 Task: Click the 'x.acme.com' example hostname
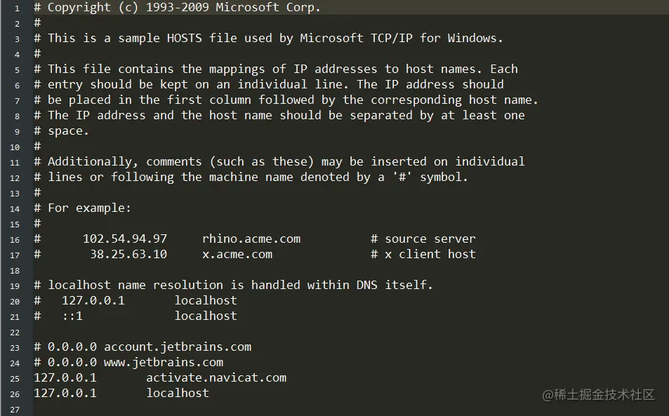coord(237,254)
